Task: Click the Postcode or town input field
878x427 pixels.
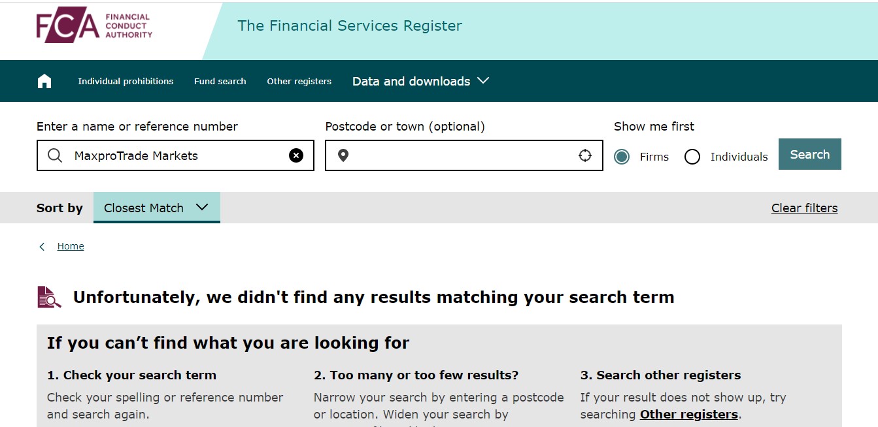Action: point(463,155)
